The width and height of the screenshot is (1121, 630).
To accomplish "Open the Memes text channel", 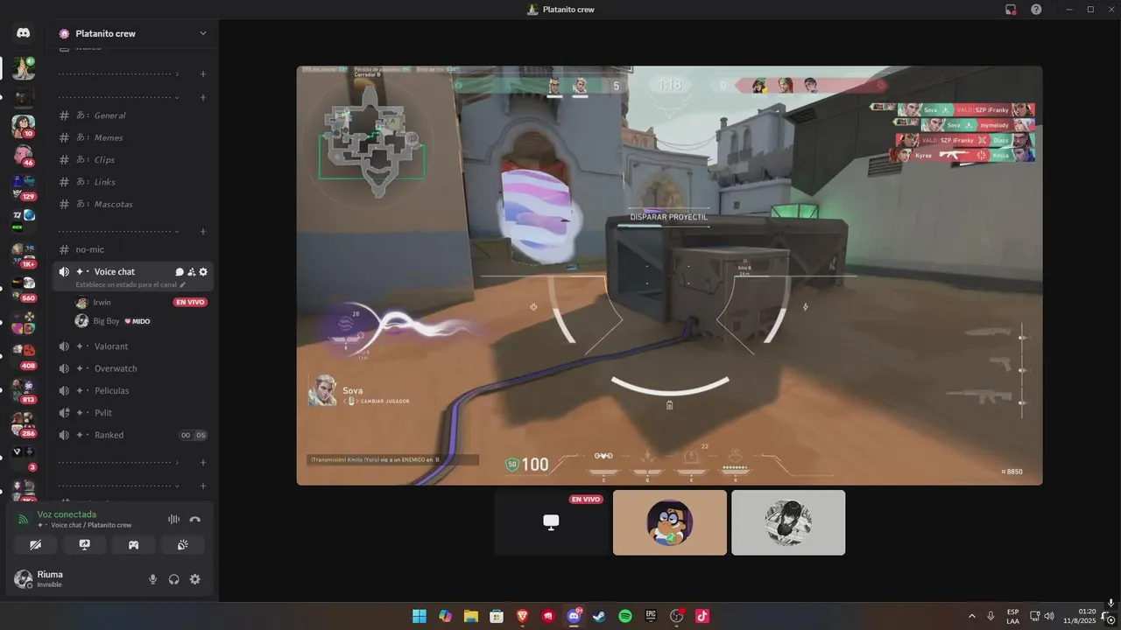I will tap(133, 137).
